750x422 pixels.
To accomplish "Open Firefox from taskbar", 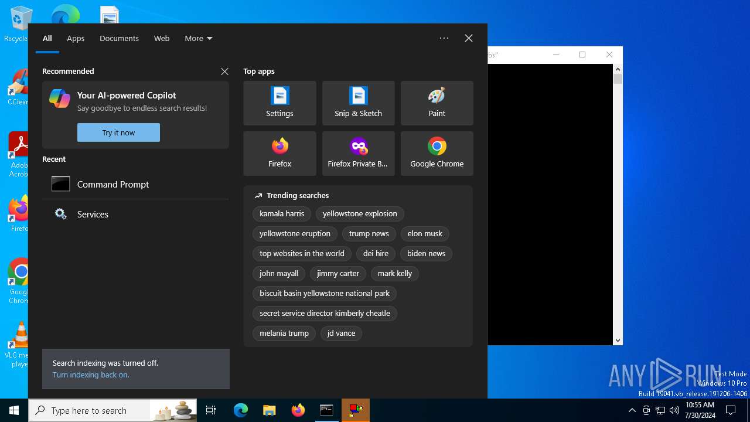I will pos(298,410).
